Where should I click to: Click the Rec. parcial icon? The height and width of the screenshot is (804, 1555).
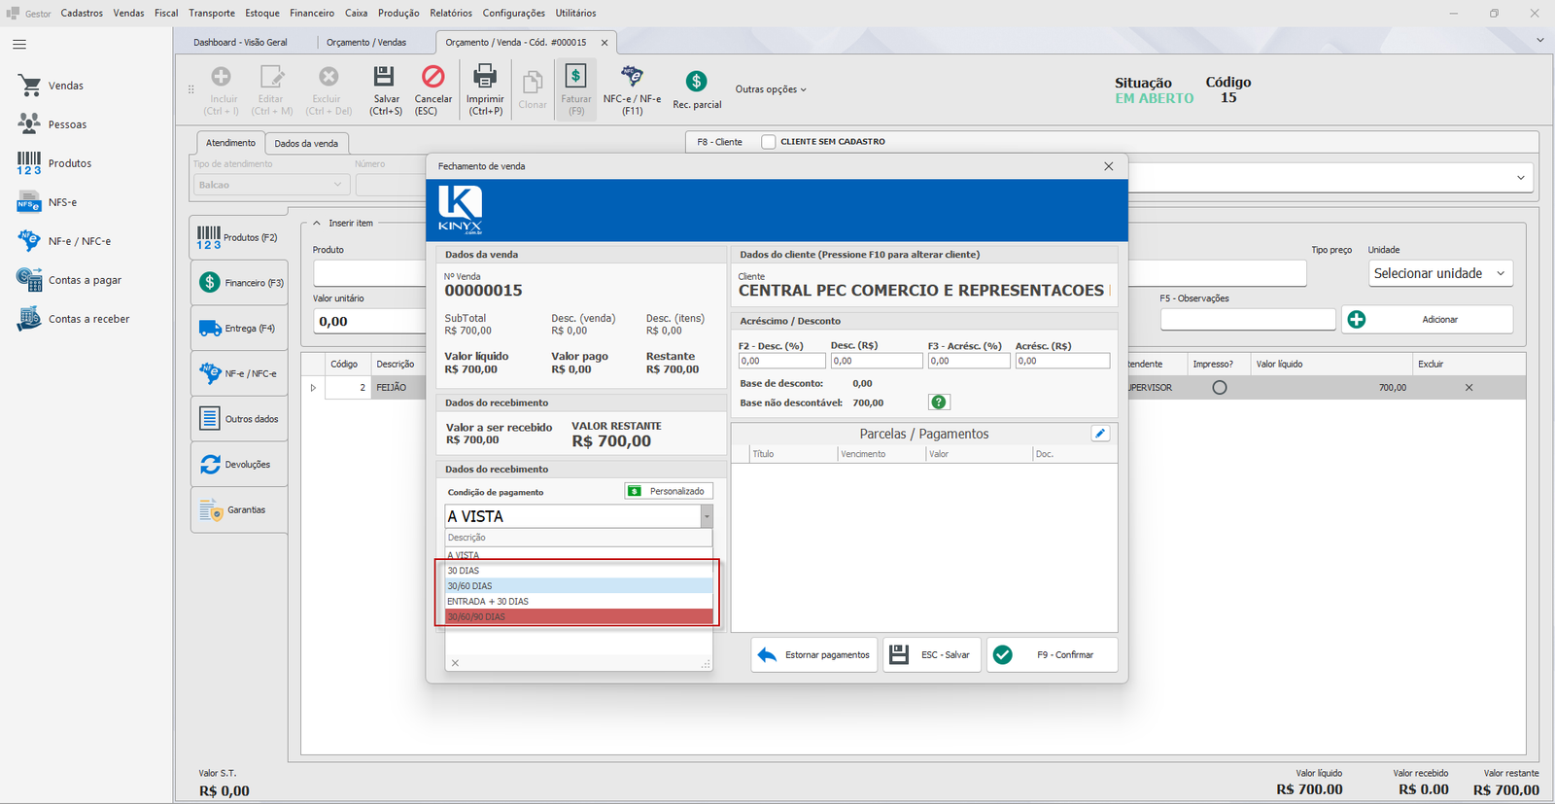696,82
